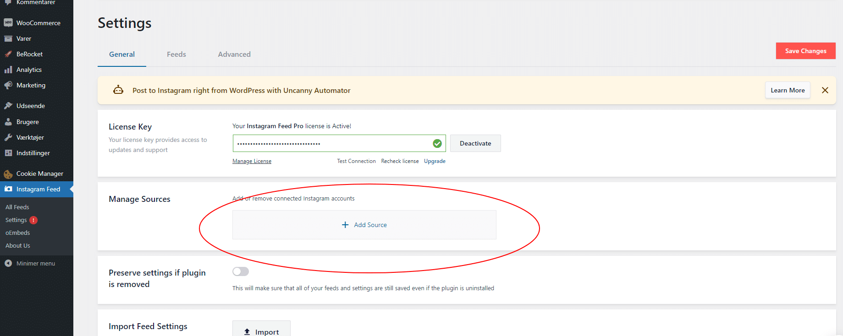Open All Feeds in the submenu
This screenshot has height=336, width=843.
click(17, 207)
